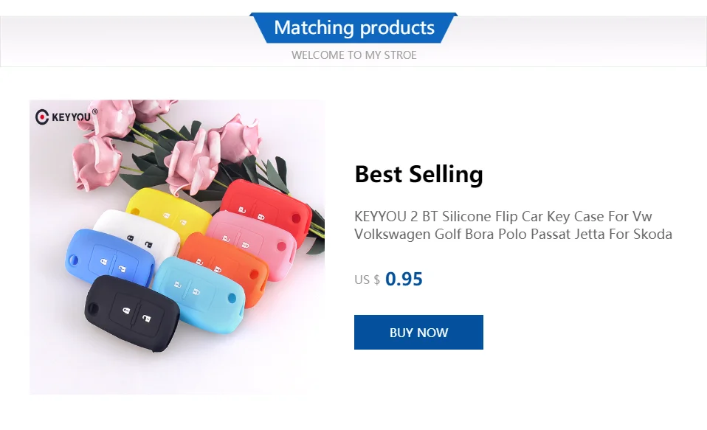
Task: Click the Matching products banner header
Action: pyautogui.click(x=354, y=28)
